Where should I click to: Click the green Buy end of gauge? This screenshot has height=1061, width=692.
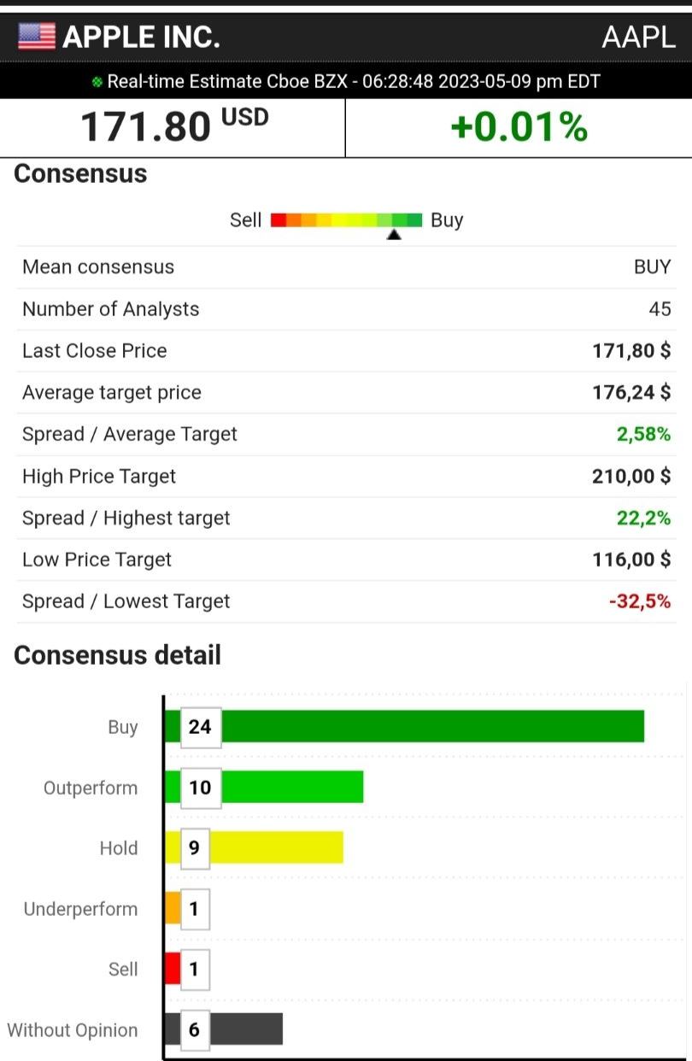414,220
